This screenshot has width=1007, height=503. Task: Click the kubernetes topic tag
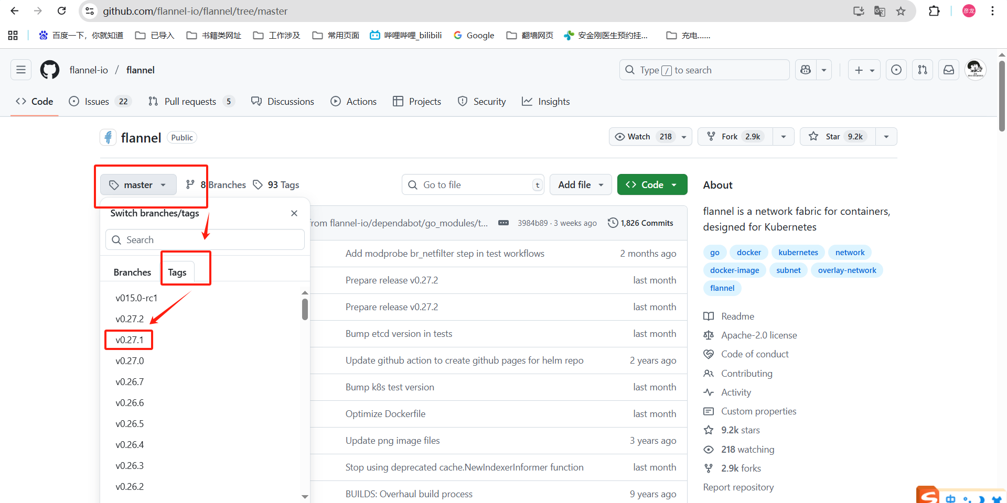[x=798, y=252]
